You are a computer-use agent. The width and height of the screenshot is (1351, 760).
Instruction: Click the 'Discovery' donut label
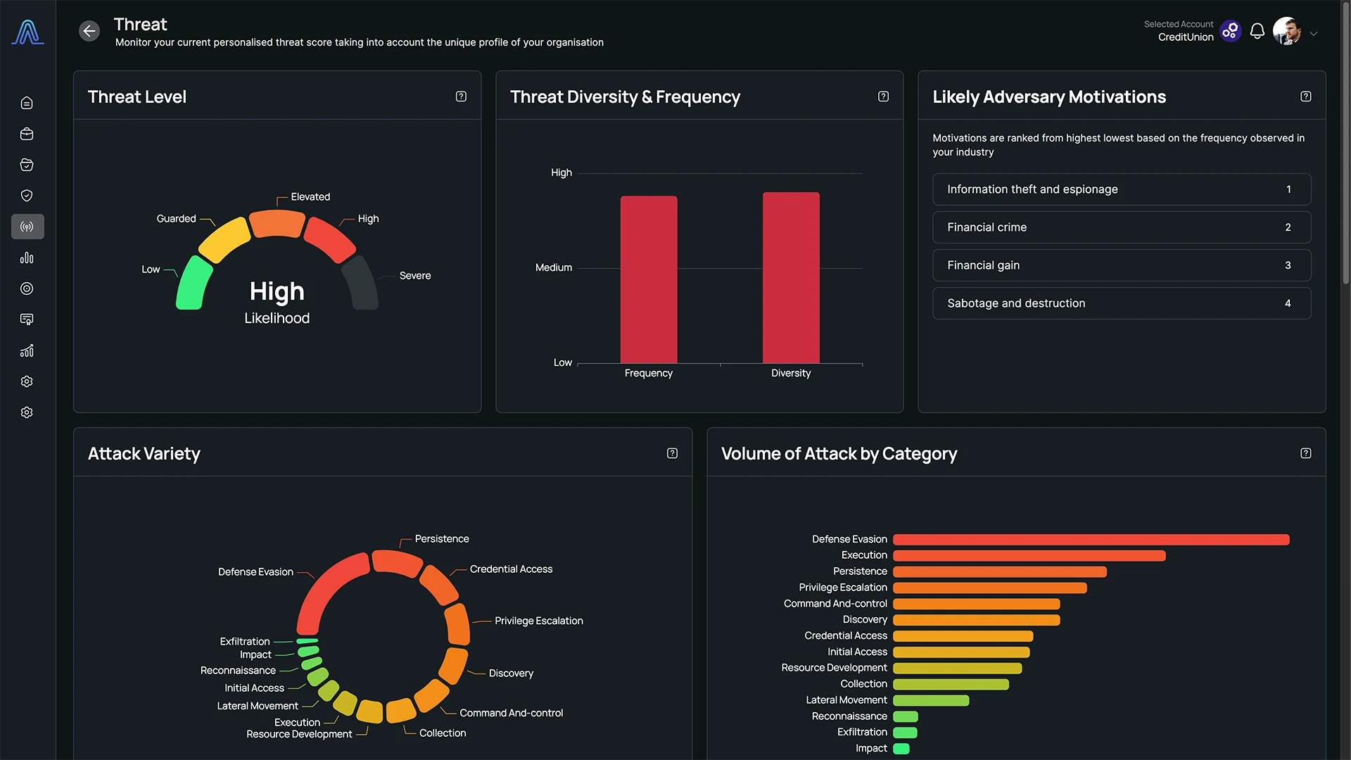point(511,673)
